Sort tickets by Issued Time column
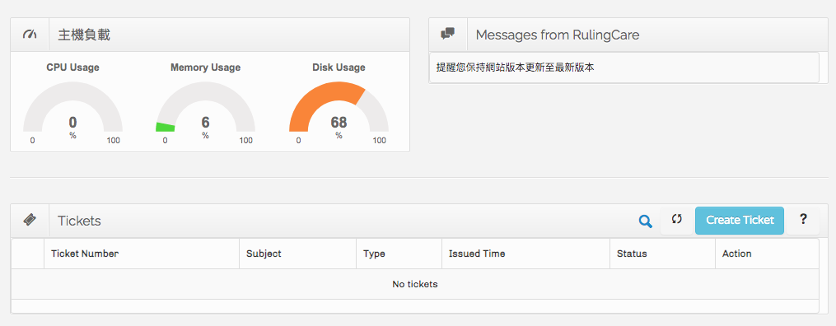Viewport: 836px width, 326px height. [x=477, y=254]
